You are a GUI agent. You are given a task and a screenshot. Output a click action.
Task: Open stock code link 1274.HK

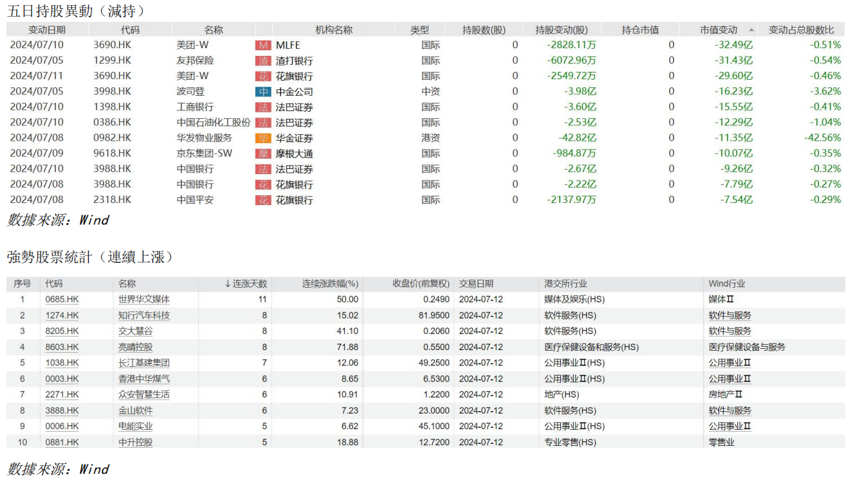62,315
